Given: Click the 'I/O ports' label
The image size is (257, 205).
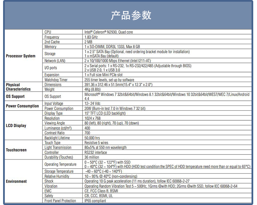Looking at the screenshot, I should click(51, 68).
